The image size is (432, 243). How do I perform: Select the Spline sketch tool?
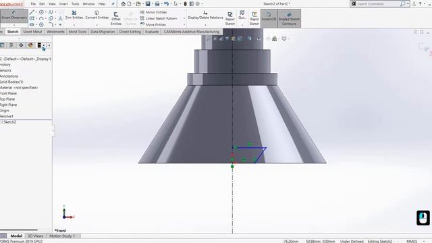pos(51,12)
